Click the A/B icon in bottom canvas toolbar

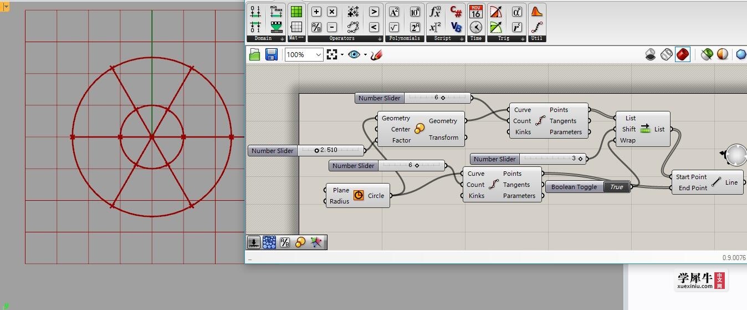[285, 242]
